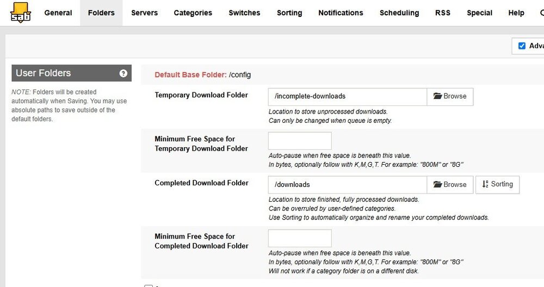
Task: Open Sorting next to Completed Download Folder
Action: 498,184
